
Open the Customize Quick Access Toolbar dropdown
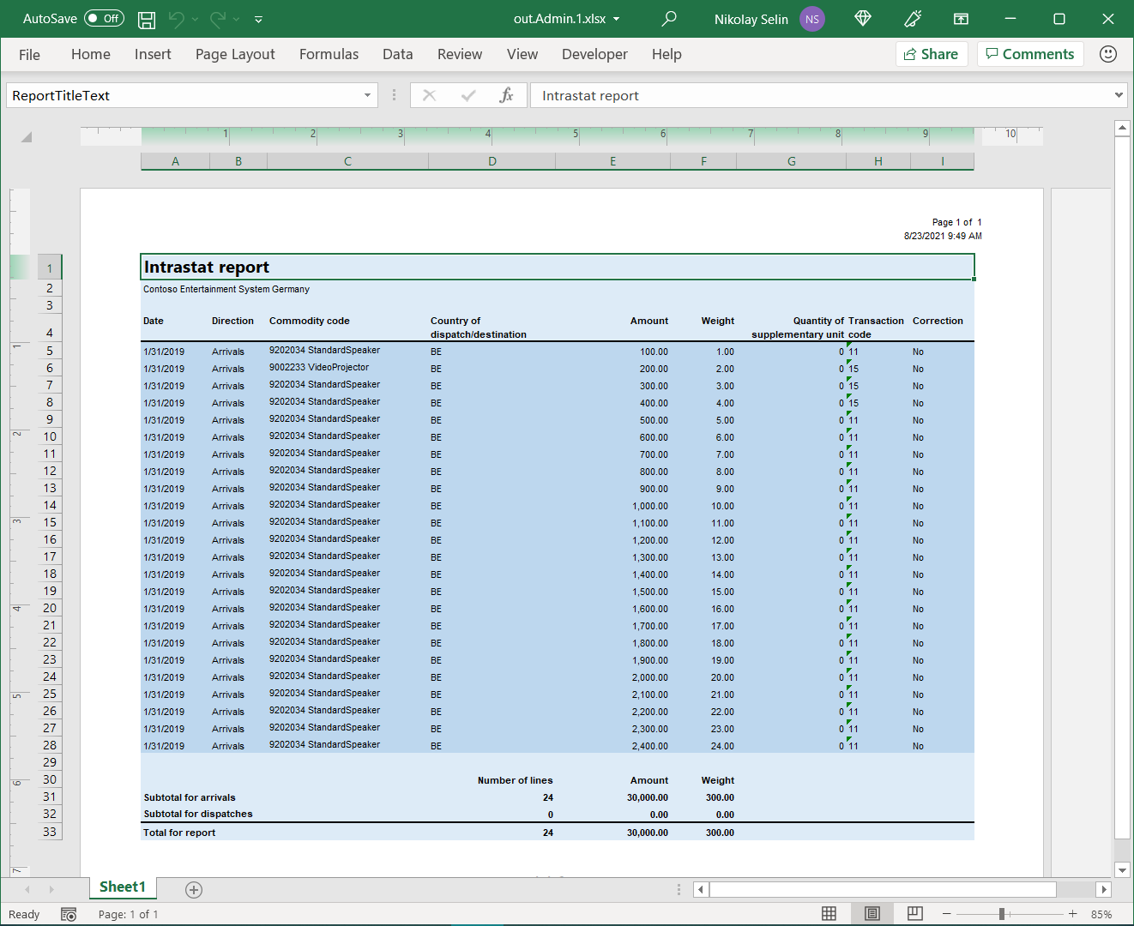pos(258,18)
